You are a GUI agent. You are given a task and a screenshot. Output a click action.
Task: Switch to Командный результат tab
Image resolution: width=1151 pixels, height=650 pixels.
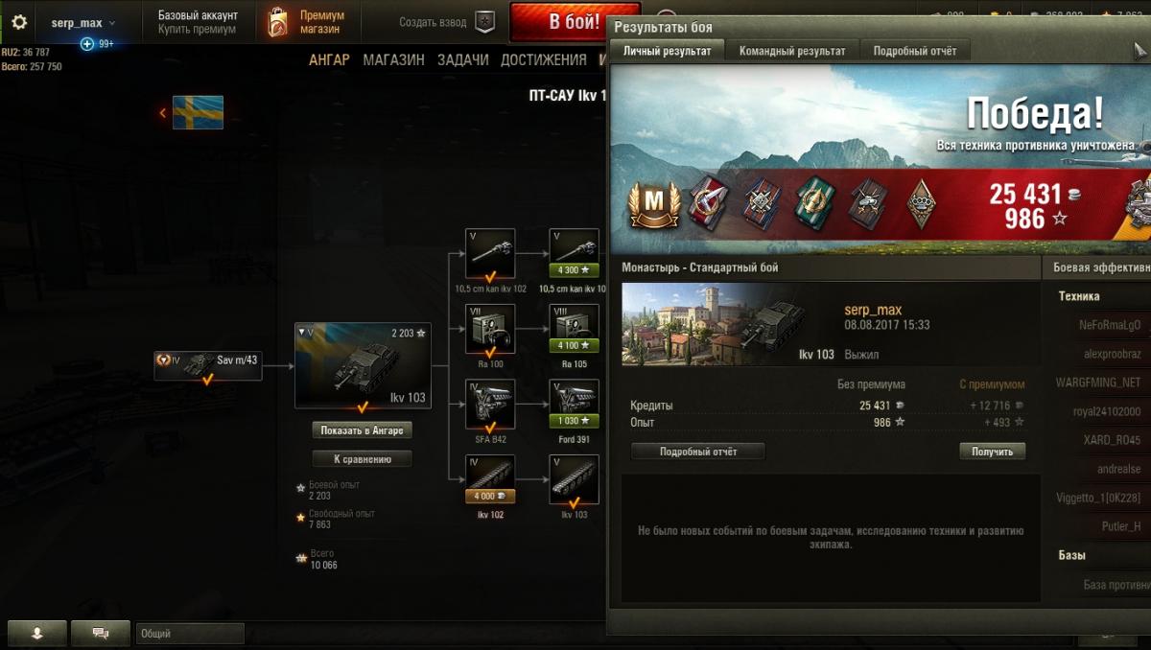792,51
